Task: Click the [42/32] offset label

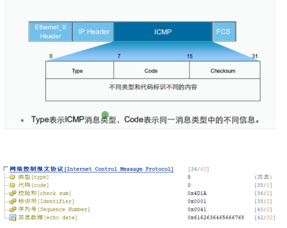Action: [x=265, y=217]
